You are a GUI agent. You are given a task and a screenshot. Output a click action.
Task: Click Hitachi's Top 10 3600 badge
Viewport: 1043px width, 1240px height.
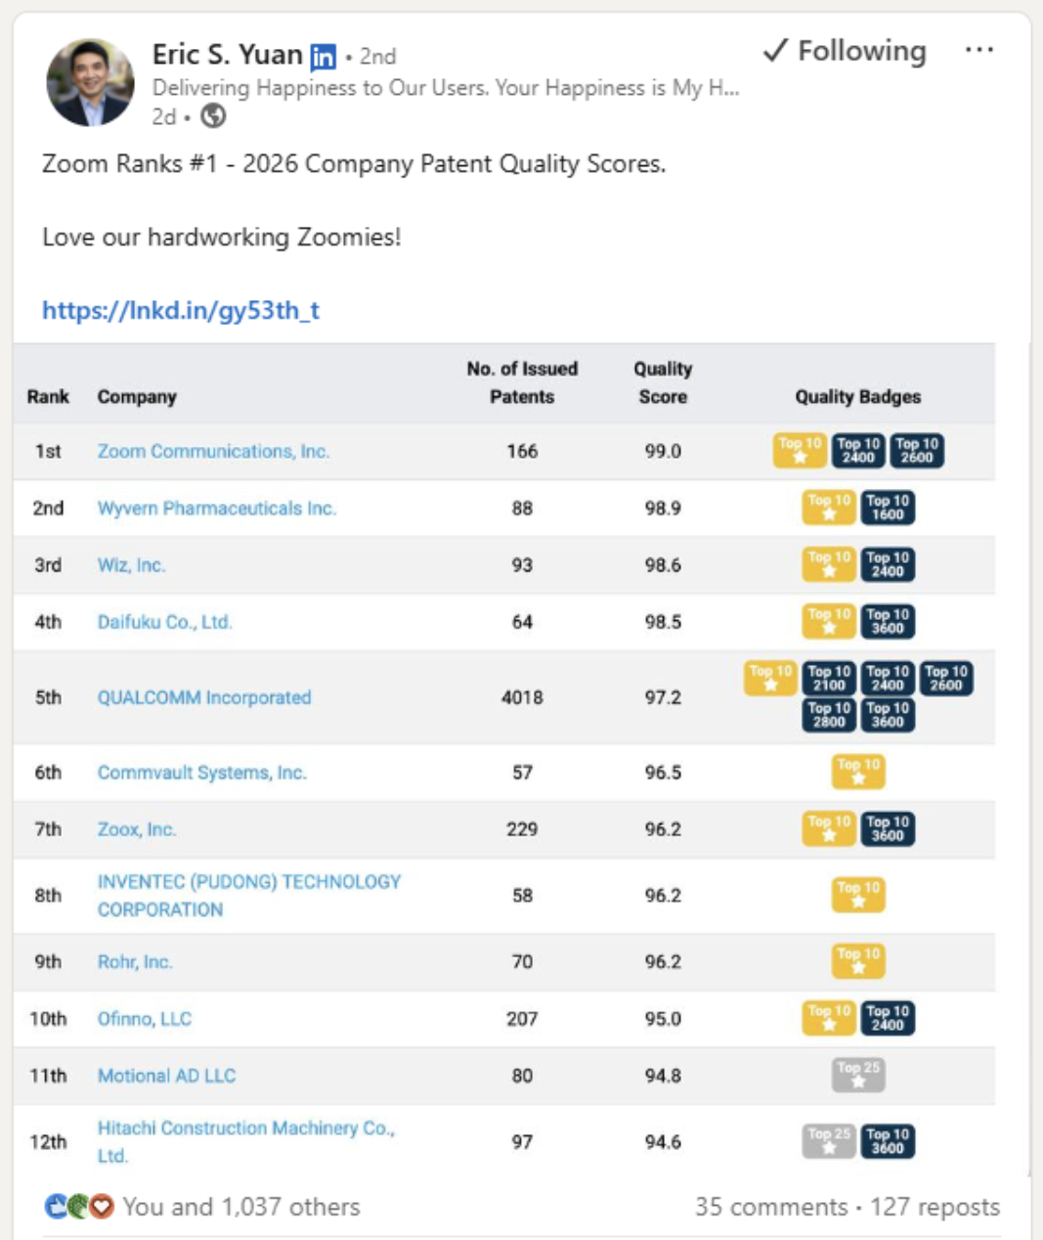pyautogui.click(x=888, y=1141)
